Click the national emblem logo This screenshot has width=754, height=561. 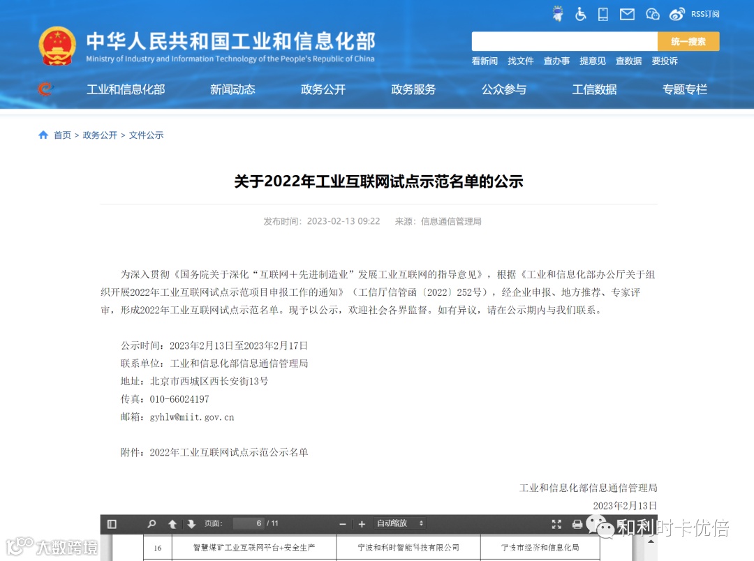click(57, 46)
